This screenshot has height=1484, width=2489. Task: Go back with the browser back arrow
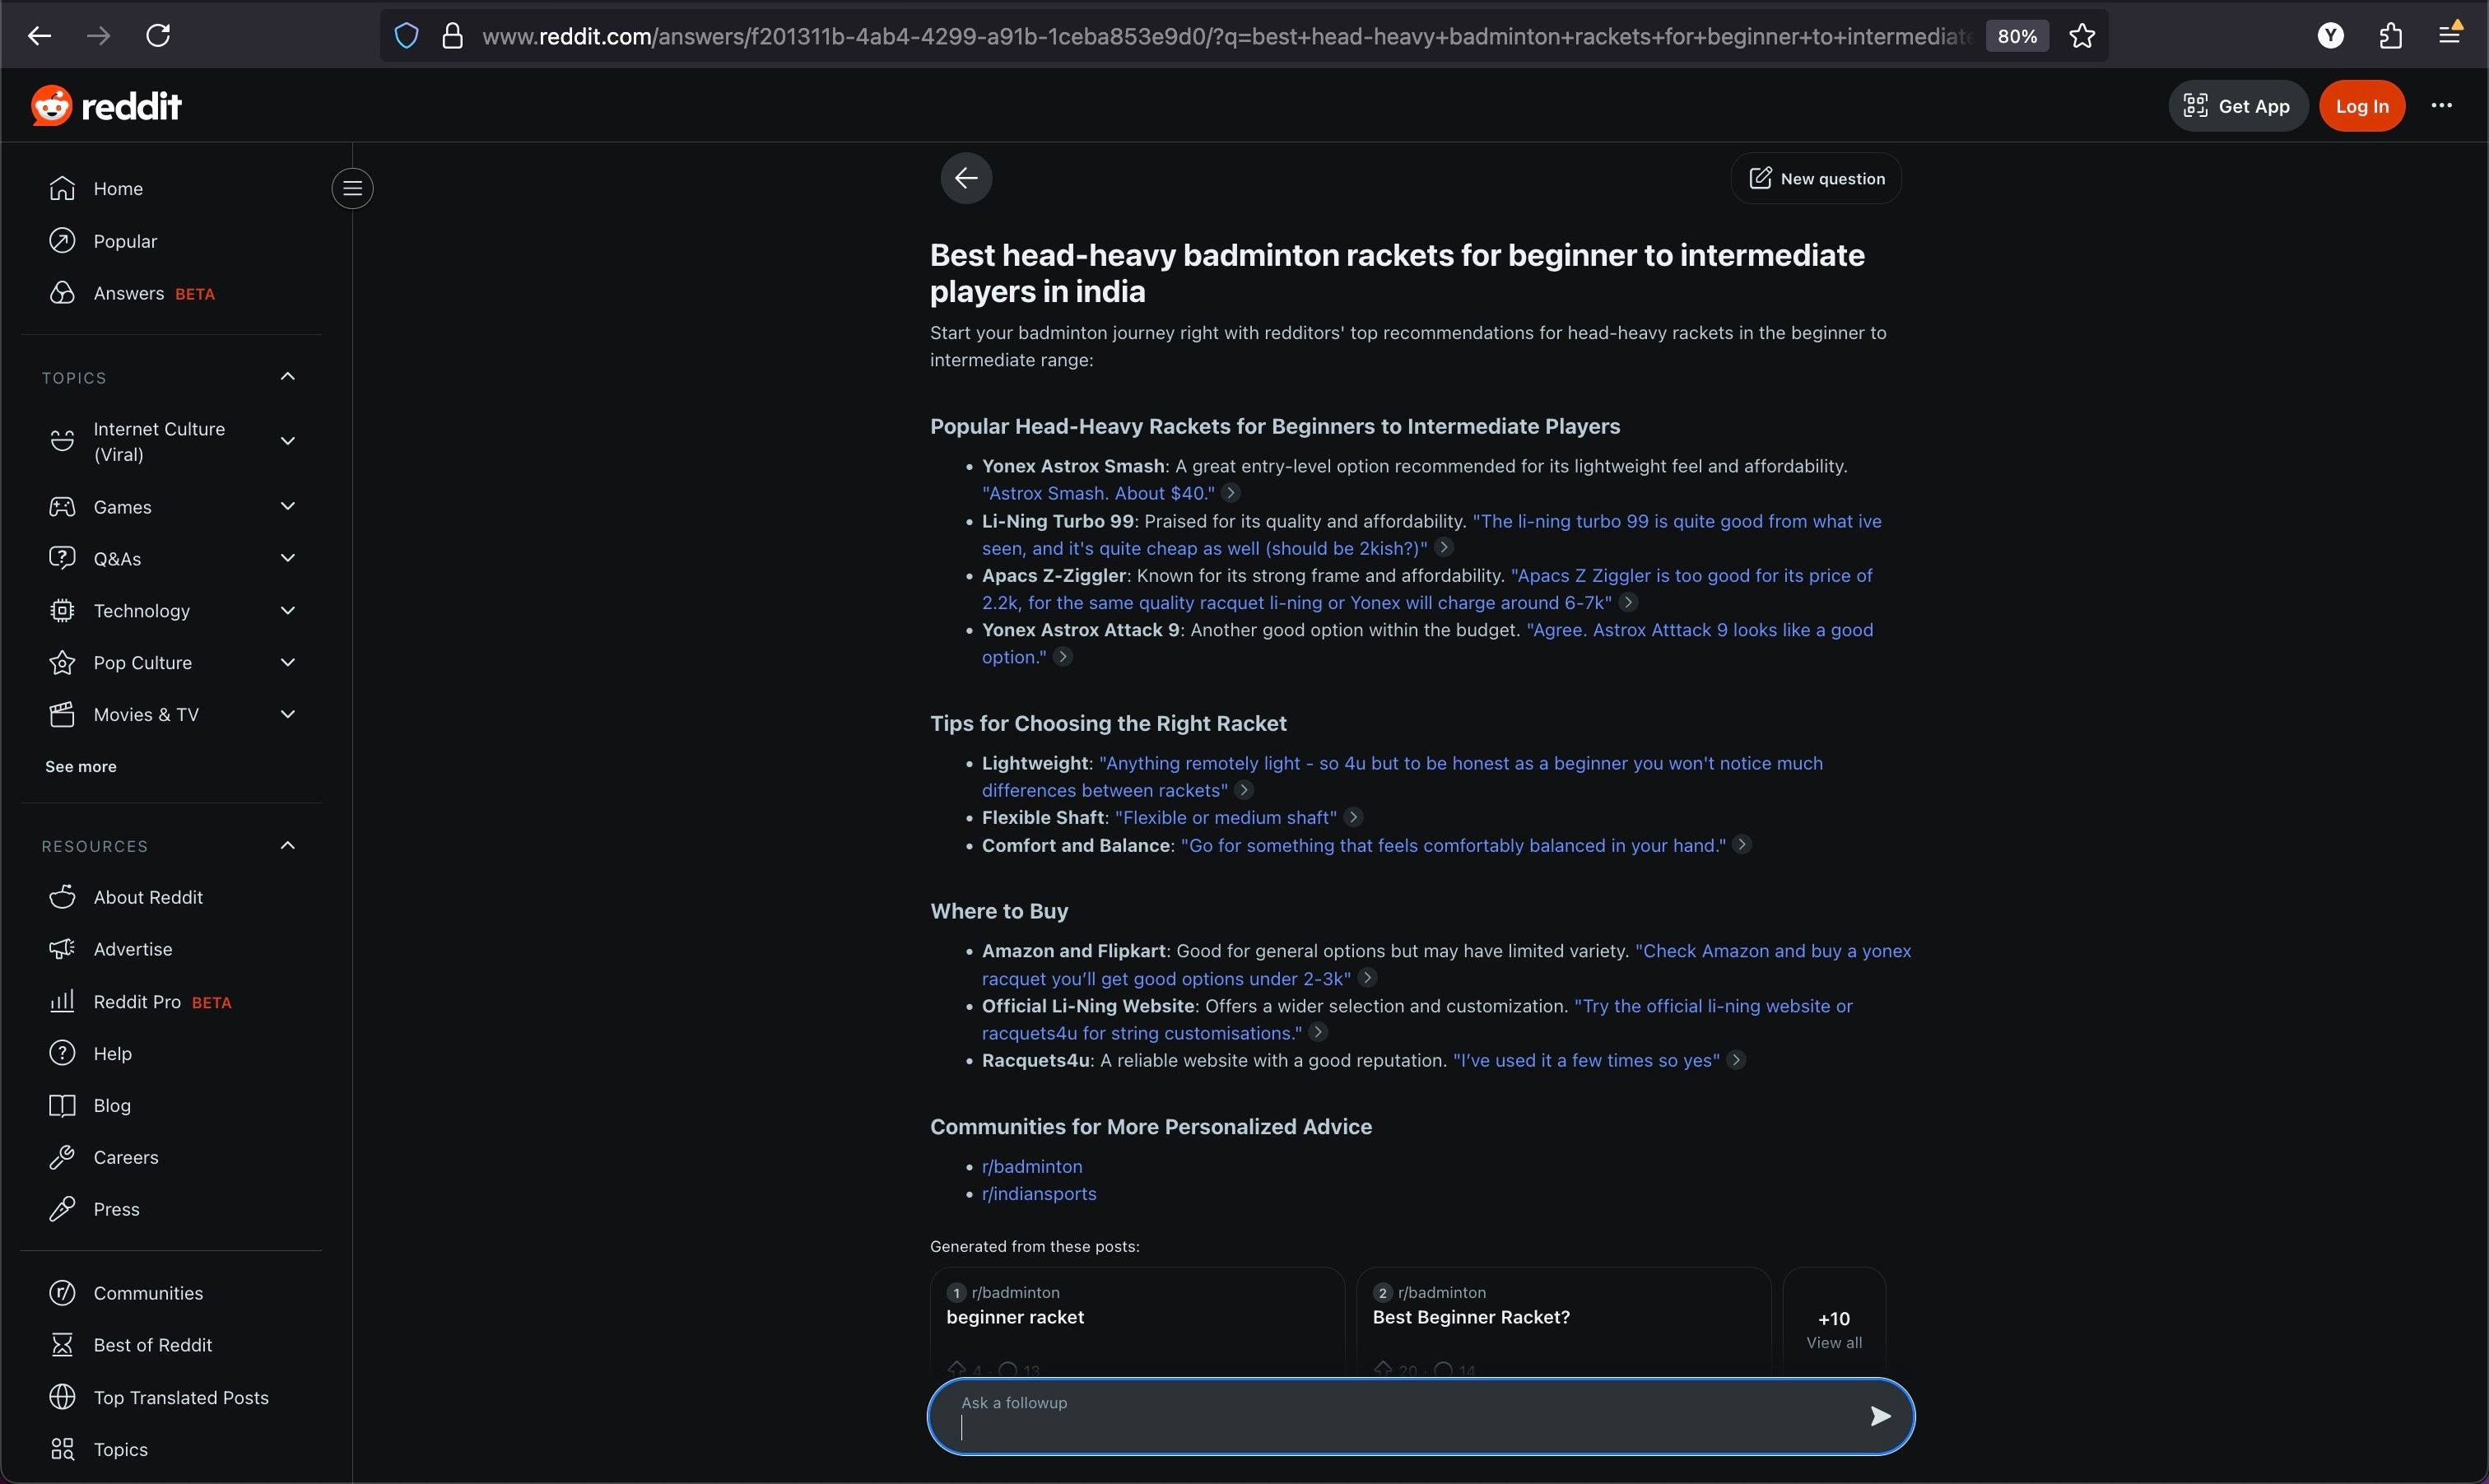pos(39,36)
